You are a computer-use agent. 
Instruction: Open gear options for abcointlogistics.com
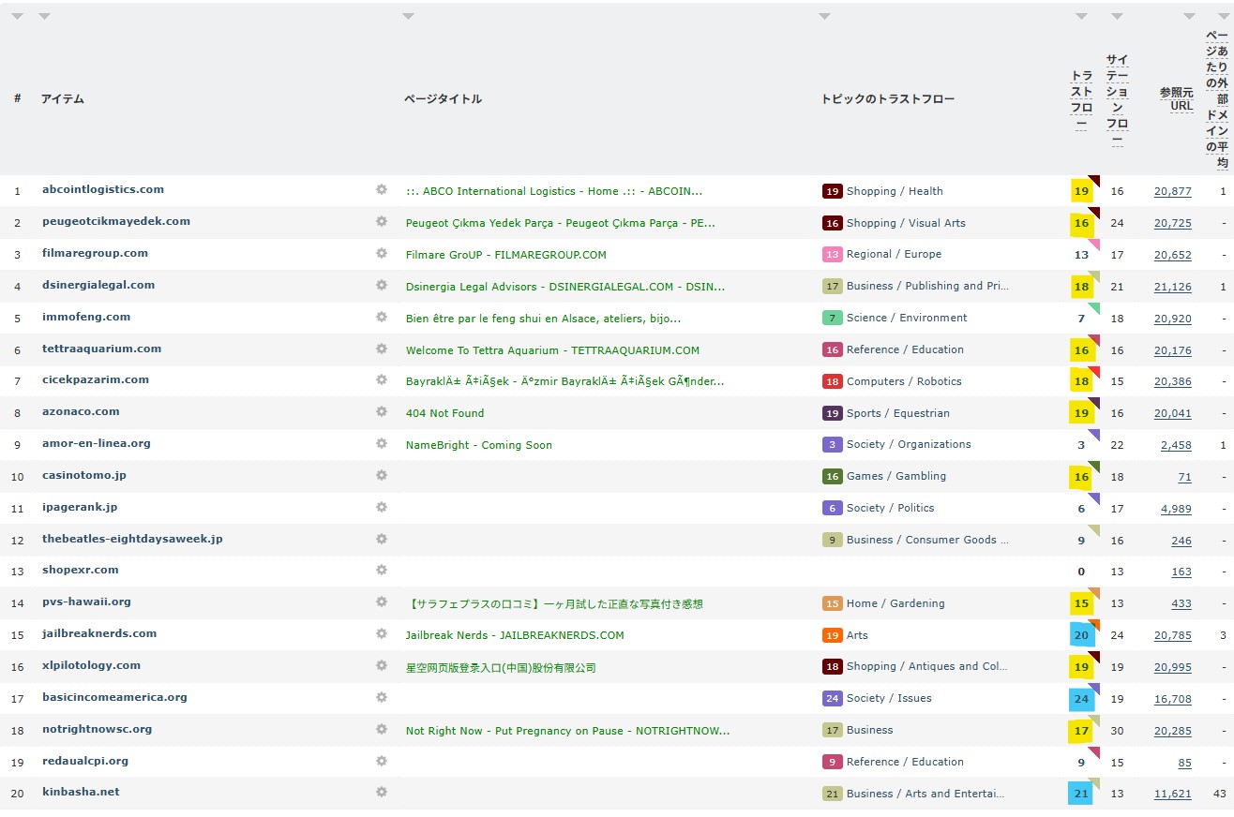382,189
